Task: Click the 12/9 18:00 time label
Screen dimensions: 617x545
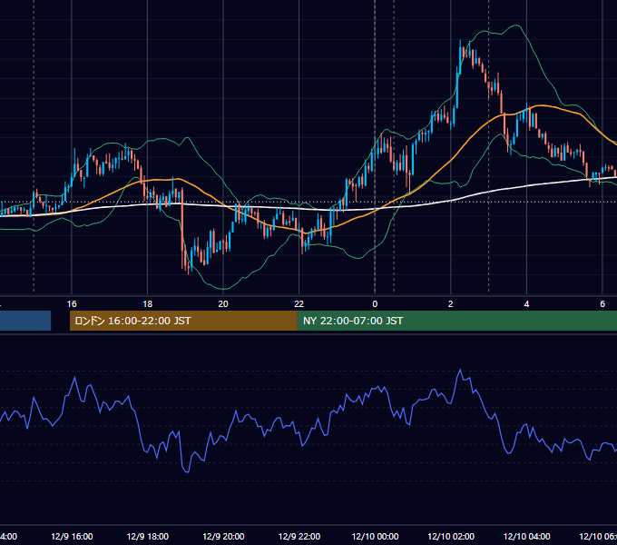Action: click(x=148, y=536)
